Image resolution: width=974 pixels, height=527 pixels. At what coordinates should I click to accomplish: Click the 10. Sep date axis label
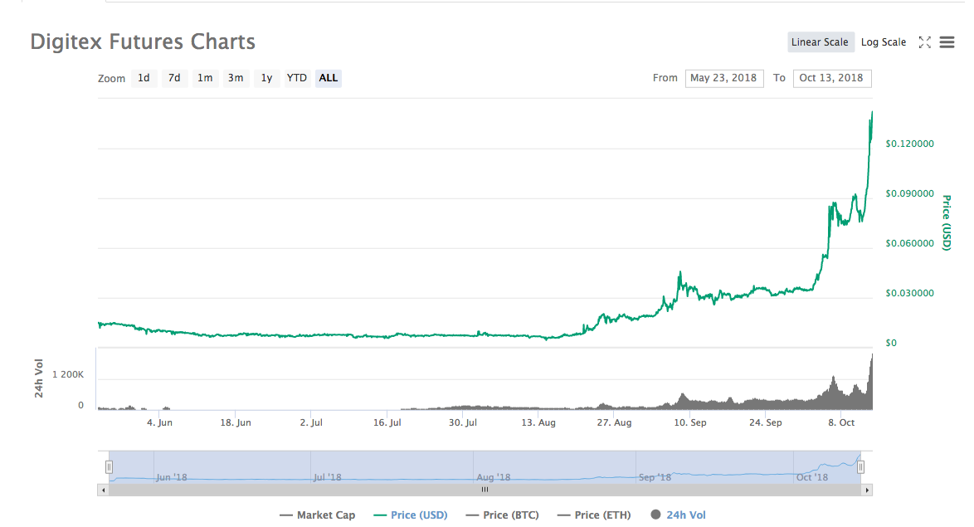coord(690,422)
